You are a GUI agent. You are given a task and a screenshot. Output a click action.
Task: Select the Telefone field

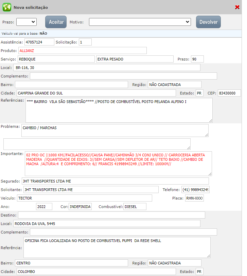[x=195, y=189]
